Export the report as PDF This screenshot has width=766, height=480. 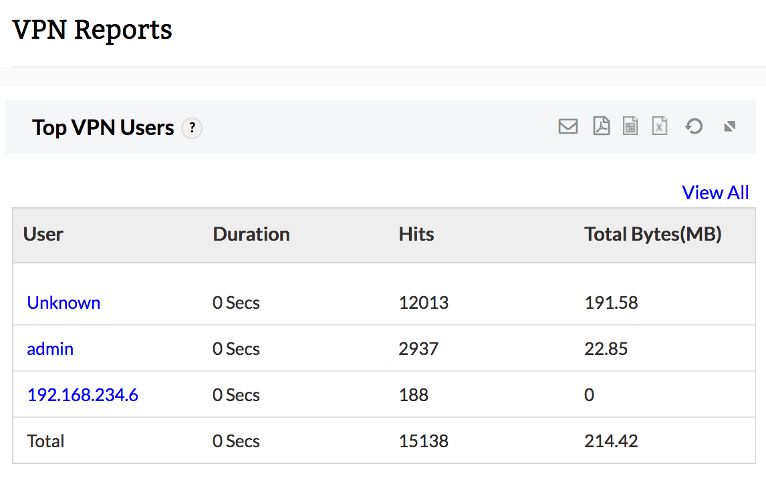point(601,126)
